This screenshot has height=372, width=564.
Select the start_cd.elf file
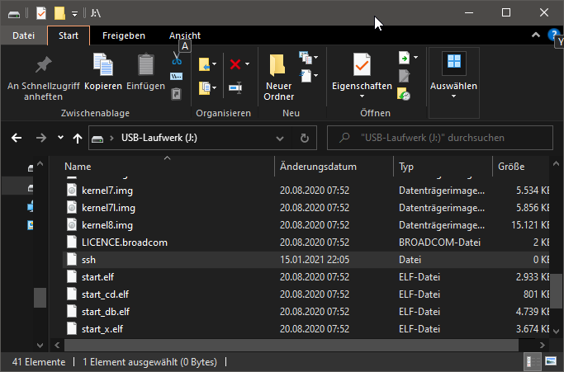click(x=106, y=294)
